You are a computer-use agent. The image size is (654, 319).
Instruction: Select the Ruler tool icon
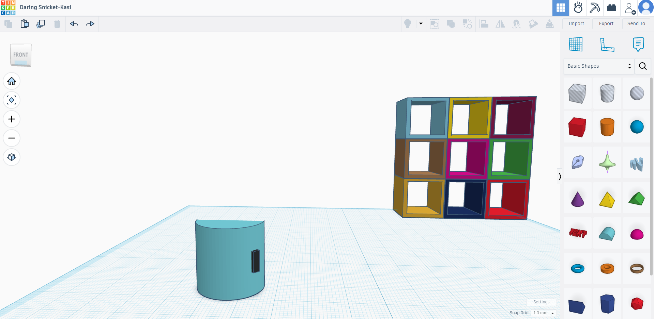[607, 44]
